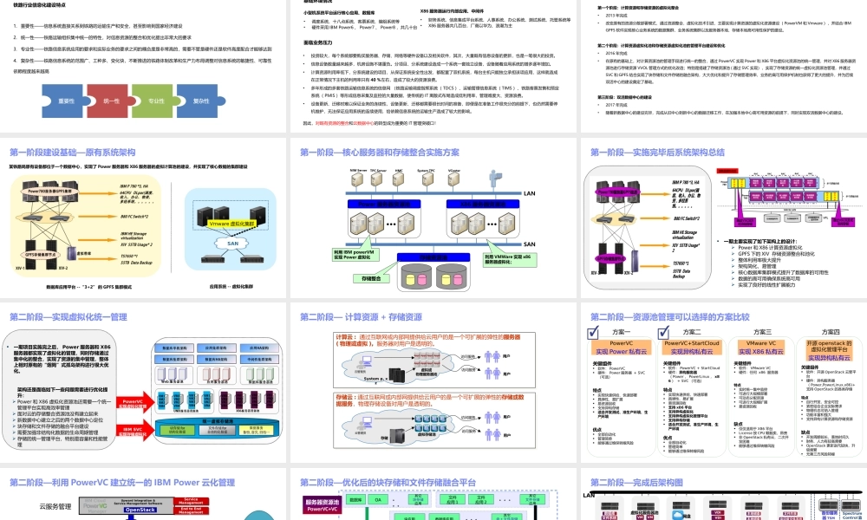Click the 方案四 heading
867x520 pixels.
click(x=831, y=332)
